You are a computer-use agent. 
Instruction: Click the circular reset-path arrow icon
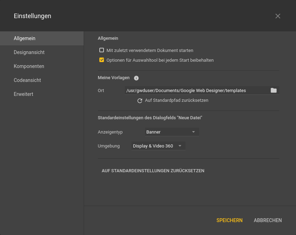(x=139, y=100)
